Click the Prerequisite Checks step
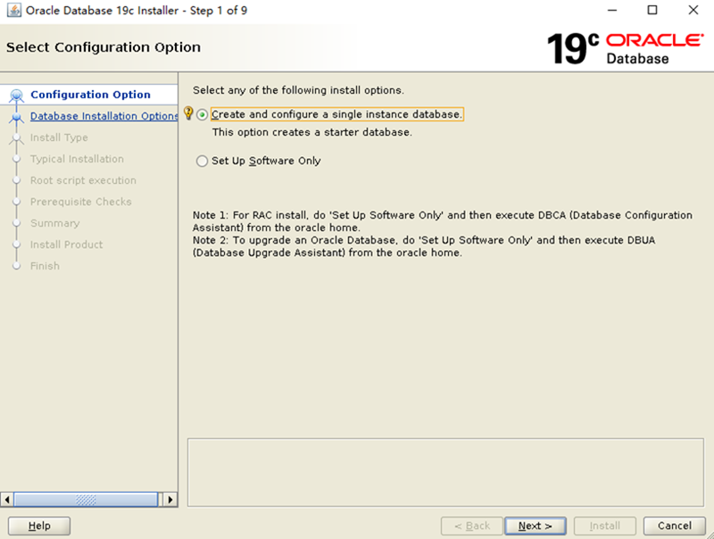714x539 pixels. (80, 202)
